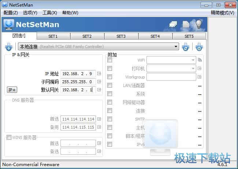The width and height of the screenshot is (238, 169).
Task: Click get-current icon beside DNS 备用
Action: [99, 127]
